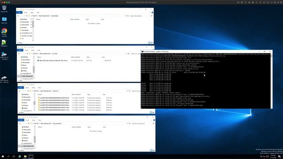
Task: Switch to Command Prompt in the taskbar
Action: click(31, 156)
